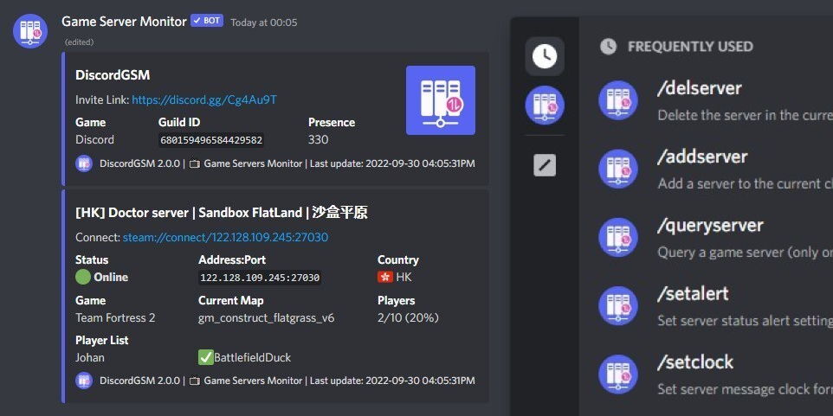
Task: Open the steam://connect server link
Action: click(225, 237)
